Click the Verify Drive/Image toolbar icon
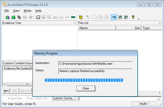This screenshot has height=108, width=164. pos(67,17)
